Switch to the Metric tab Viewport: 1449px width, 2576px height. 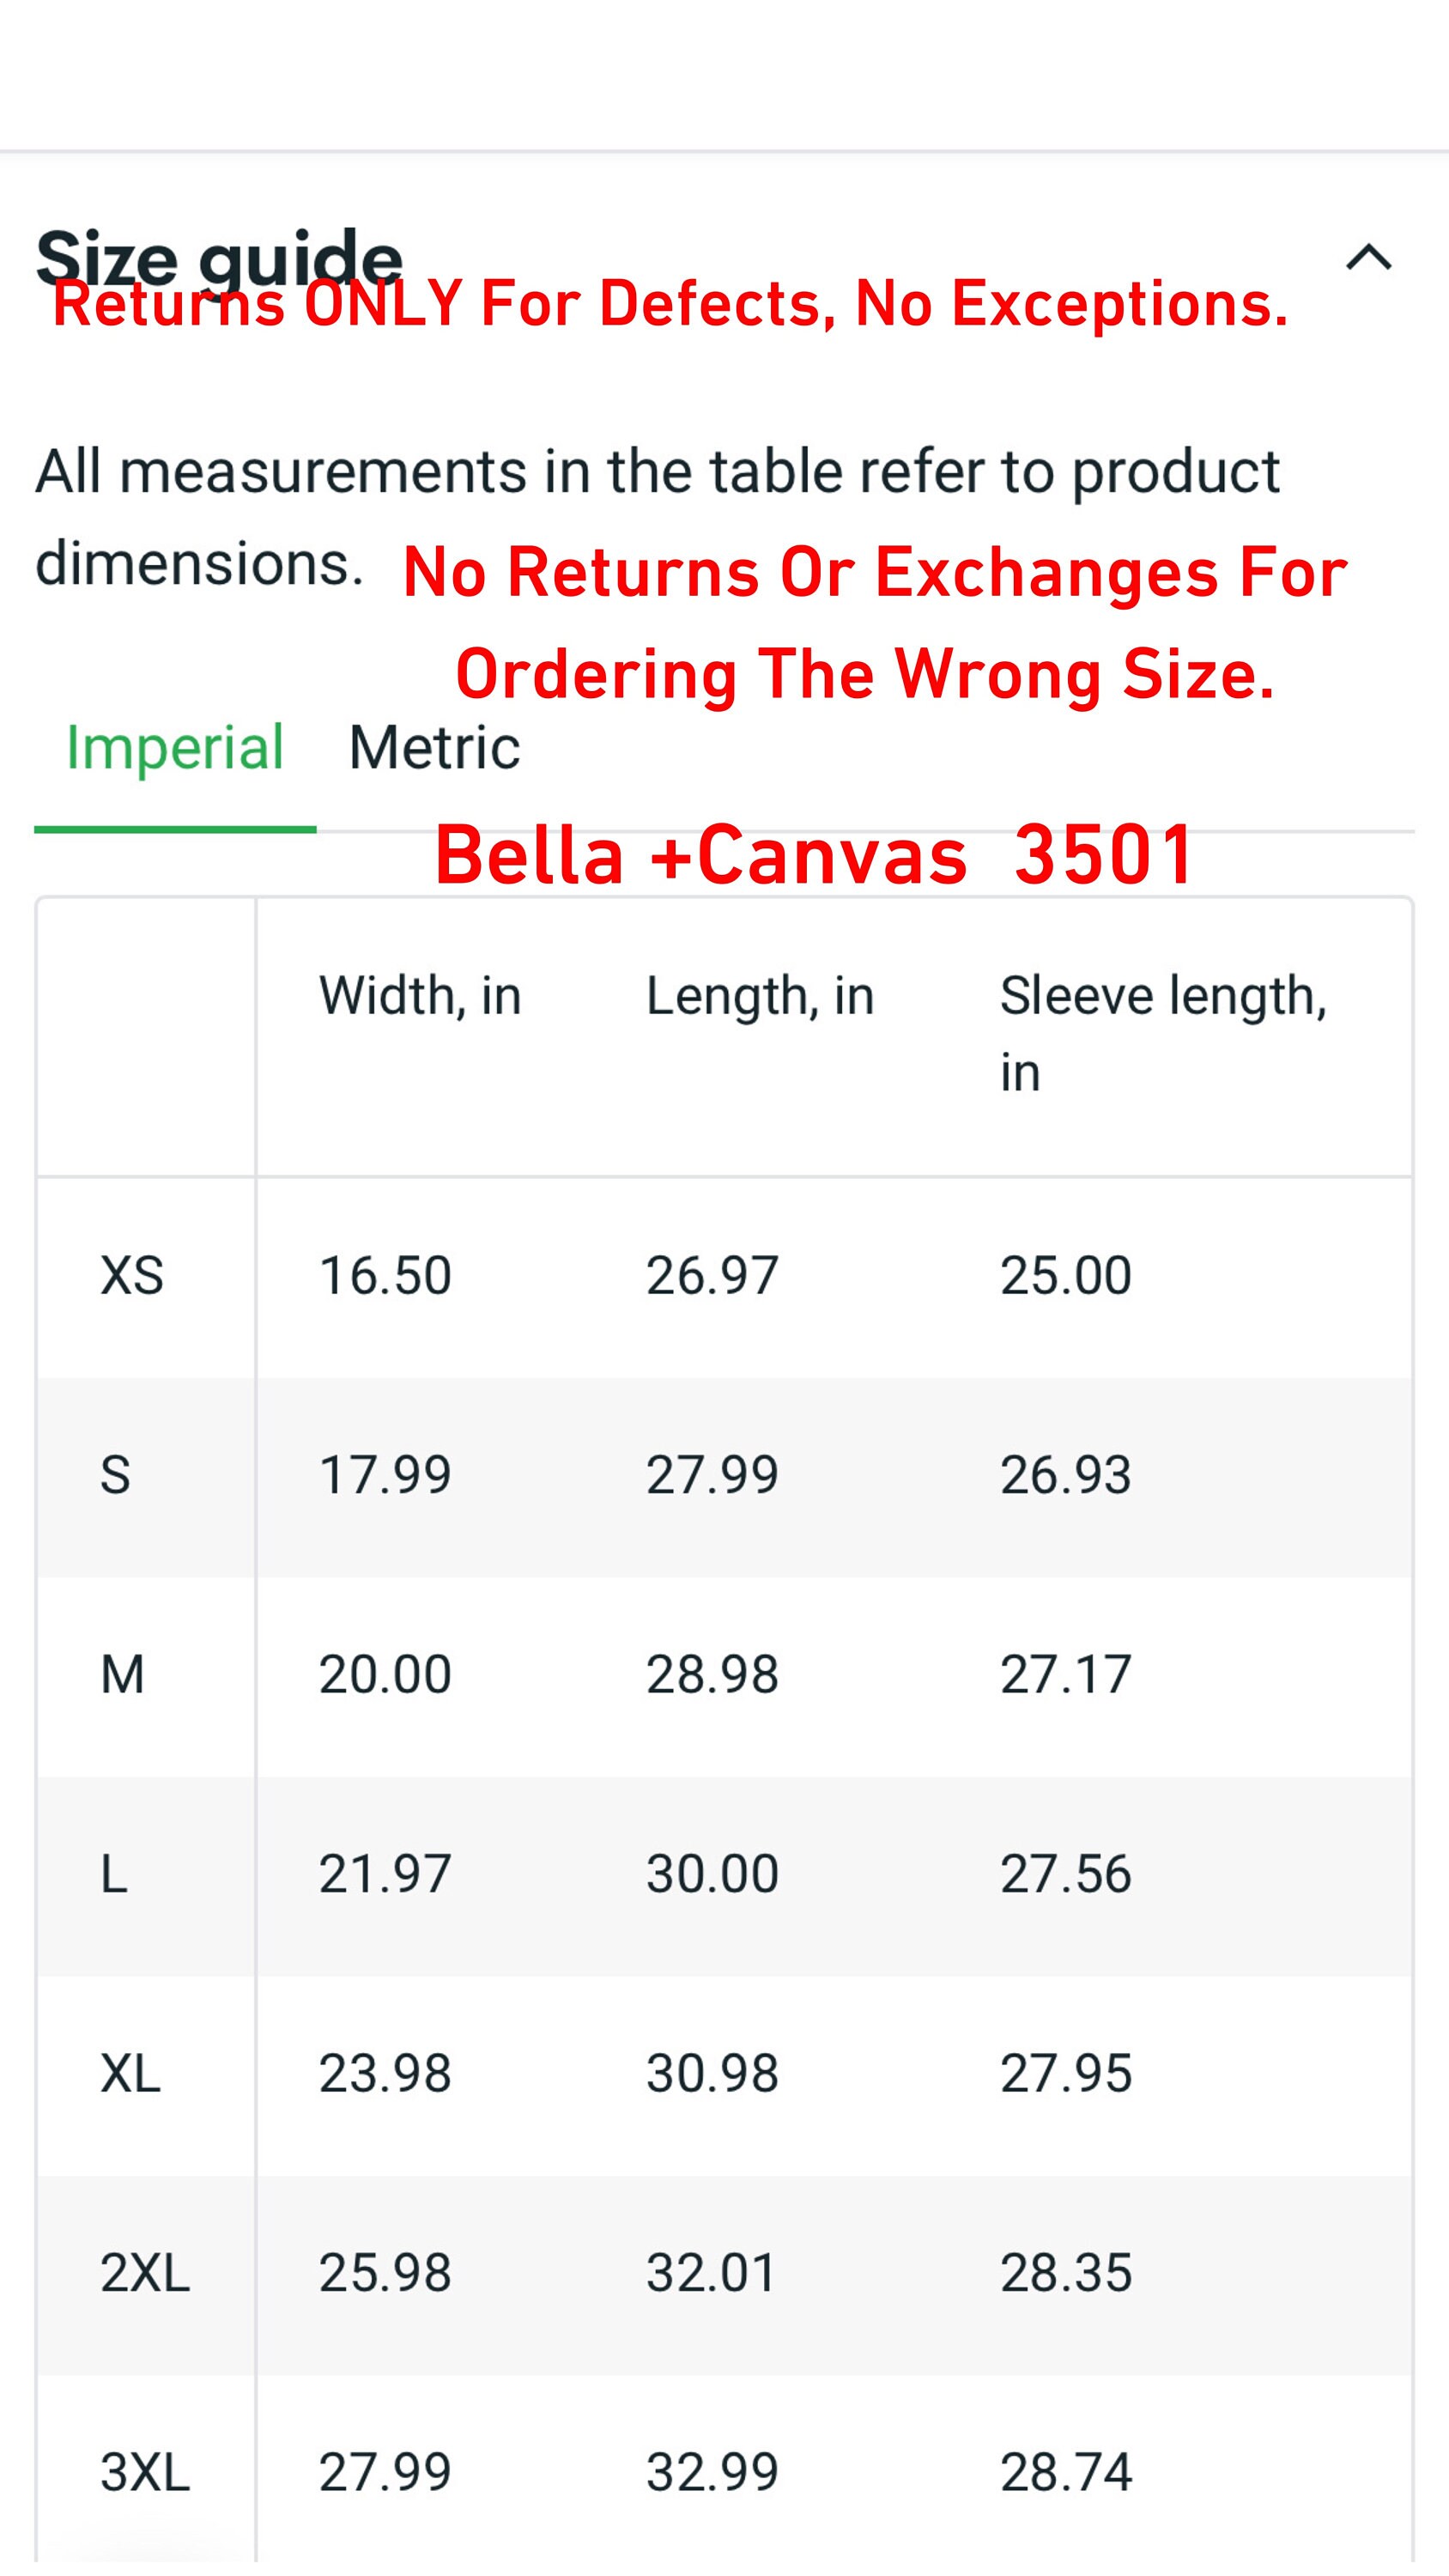(x=434, y=747)
